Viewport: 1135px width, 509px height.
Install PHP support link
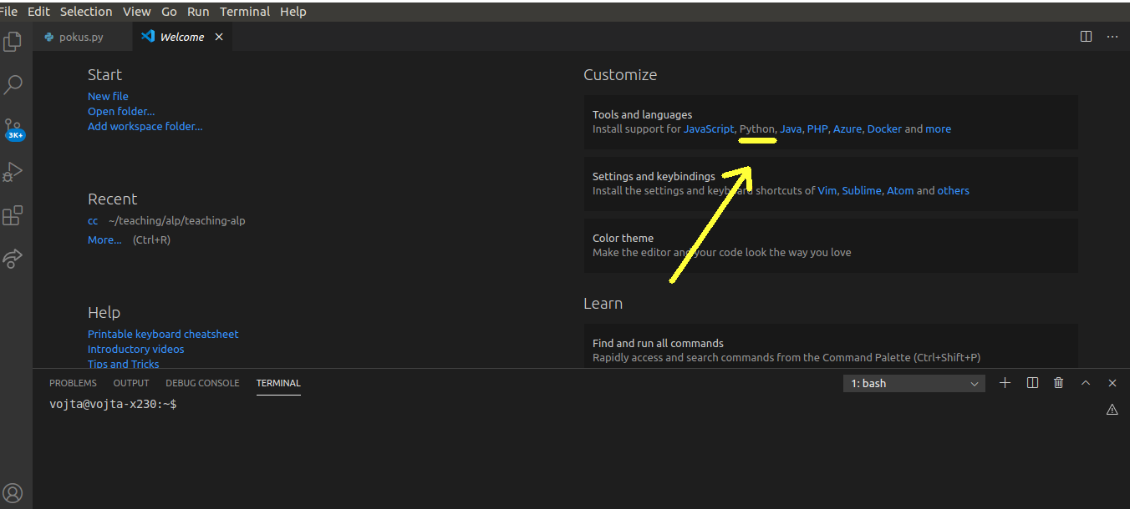point(817,129)
